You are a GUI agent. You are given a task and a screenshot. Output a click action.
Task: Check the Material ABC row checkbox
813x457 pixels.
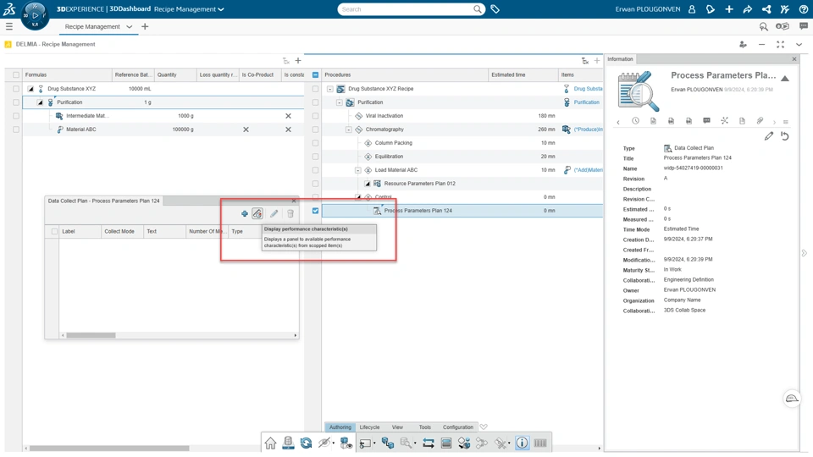(x=16, y=129)
